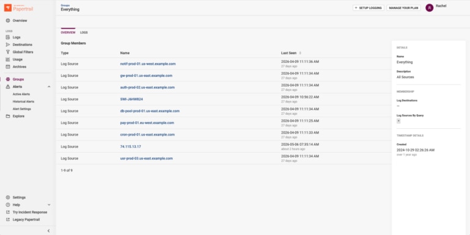Click the Groups breadcrumb link
Viewport: 470px width, 235px height.
[65, 5]
